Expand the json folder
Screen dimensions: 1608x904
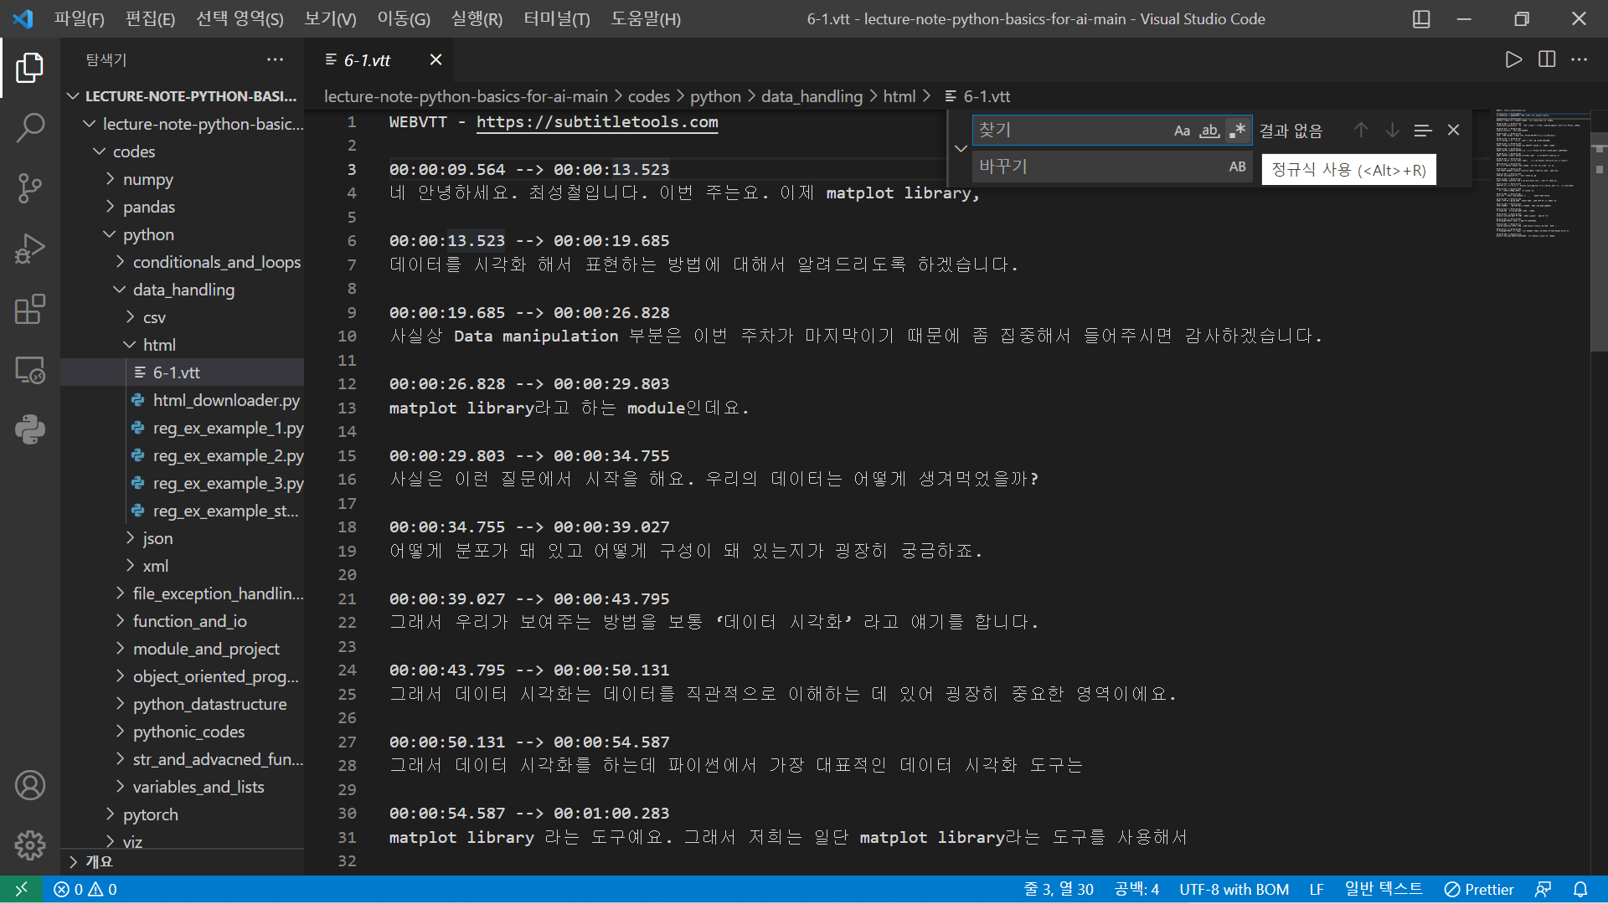point(157,538)
